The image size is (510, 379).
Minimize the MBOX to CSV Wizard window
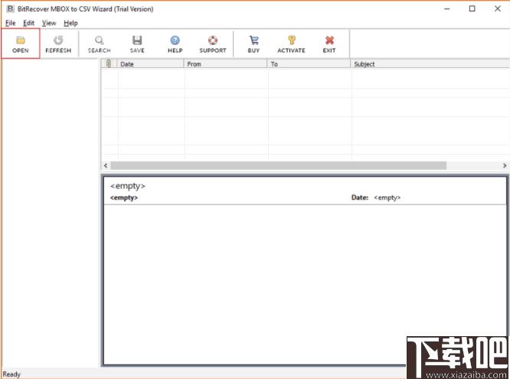[447, 8]
